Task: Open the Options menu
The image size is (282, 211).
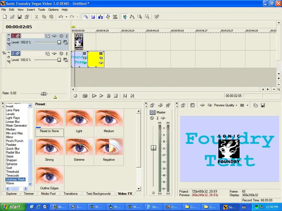Action: [53, 10]
